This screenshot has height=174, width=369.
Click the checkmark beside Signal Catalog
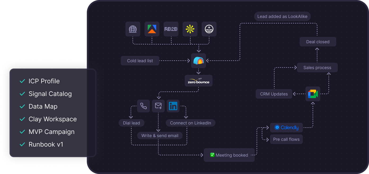[22, 94]
